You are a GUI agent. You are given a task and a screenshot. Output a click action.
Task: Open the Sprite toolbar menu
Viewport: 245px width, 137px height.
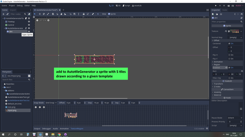(112, 14)
